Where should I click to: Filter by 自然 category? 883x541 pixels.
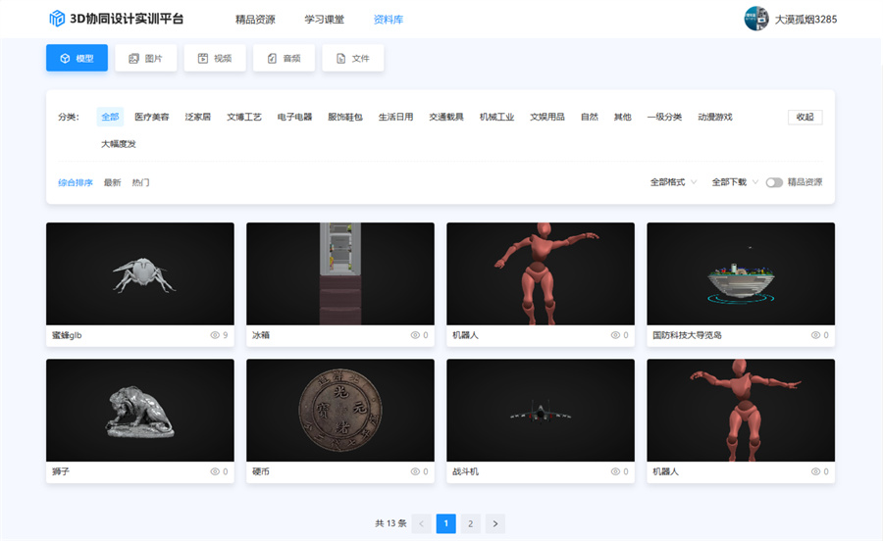coord(589,117)
